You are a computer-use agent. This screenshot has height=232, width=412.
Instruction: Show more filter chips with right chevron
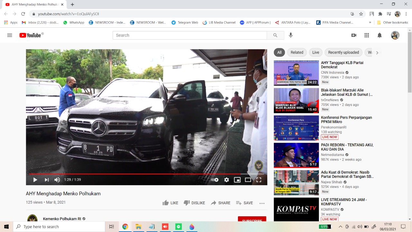[377, 53]
